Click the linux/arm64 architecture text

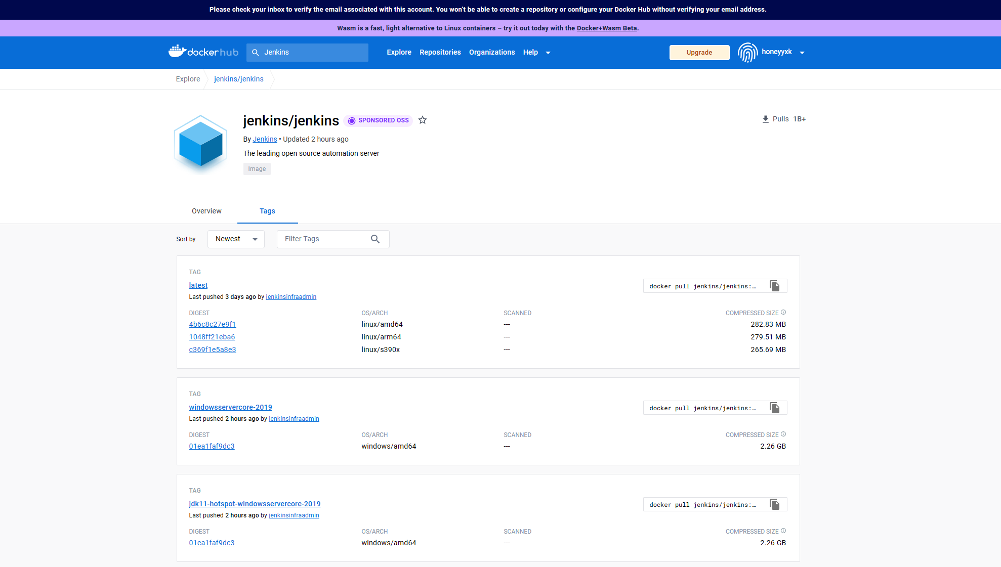click(x=381, y=337)
